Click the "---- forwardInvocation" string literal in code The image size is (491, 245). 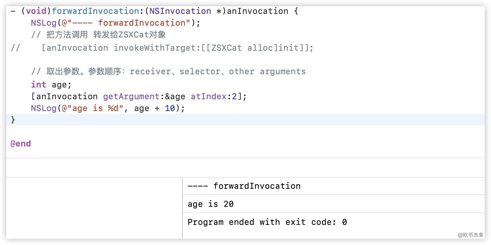click(x=126, y=23)
